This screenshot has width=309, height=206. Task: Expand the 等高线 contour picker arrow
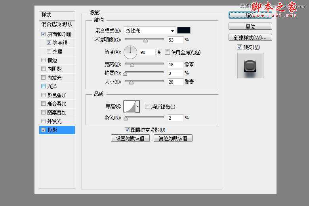click(137, 106)
